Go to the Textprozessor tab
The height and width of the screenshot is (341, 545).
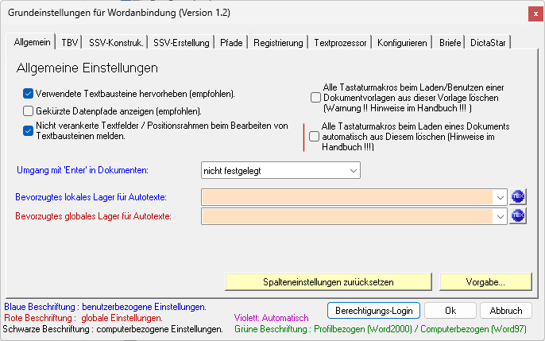[x=339, y=42]
